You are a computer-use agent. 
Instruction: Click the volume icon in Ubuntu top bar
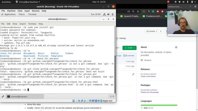point(183,2)
